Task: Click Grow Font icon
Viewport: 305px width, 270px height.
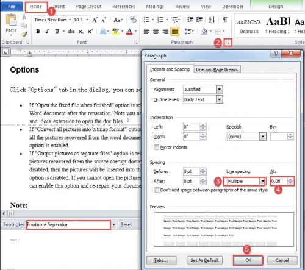Action: pyautogui.click(x=95, y=20)
